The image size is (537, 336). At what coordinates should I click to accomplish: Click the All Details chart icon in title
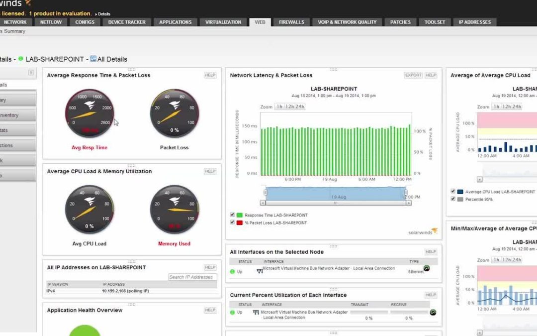(93, 59)
